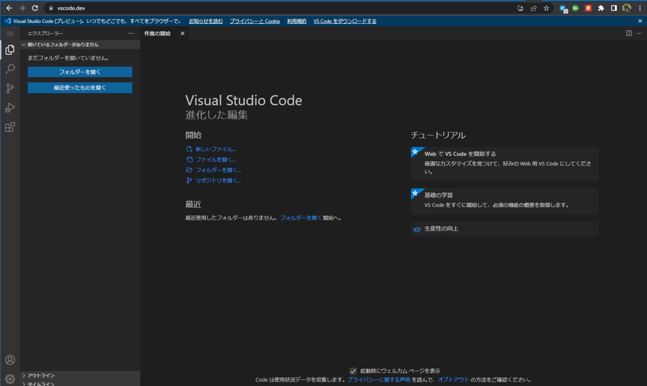Toggle 起動時にウェルカム ページを表示 checkbox
Viewport: 647px width, 386px height.
coord(353,371)
